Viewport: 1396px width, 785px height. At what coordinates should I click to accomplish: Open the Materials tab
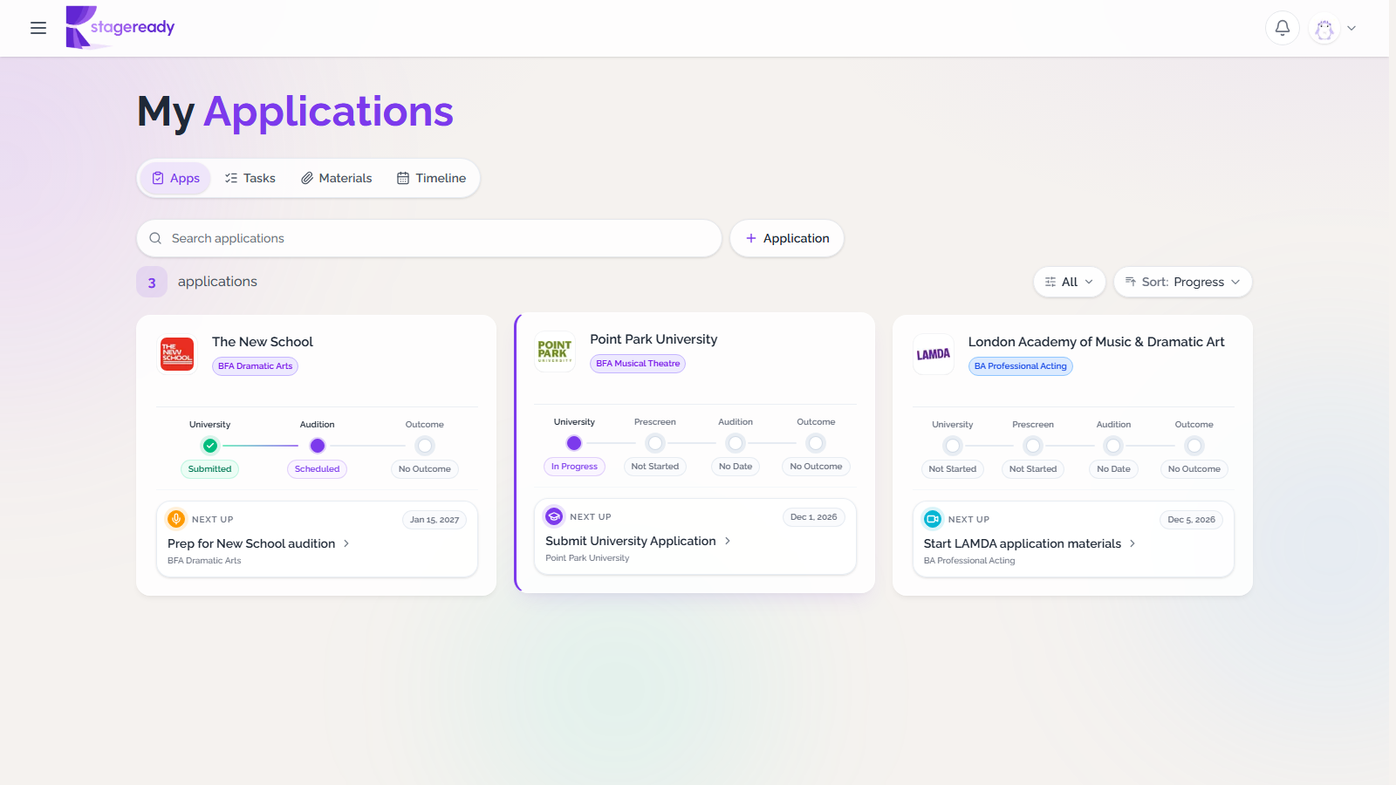pos(337,178)
